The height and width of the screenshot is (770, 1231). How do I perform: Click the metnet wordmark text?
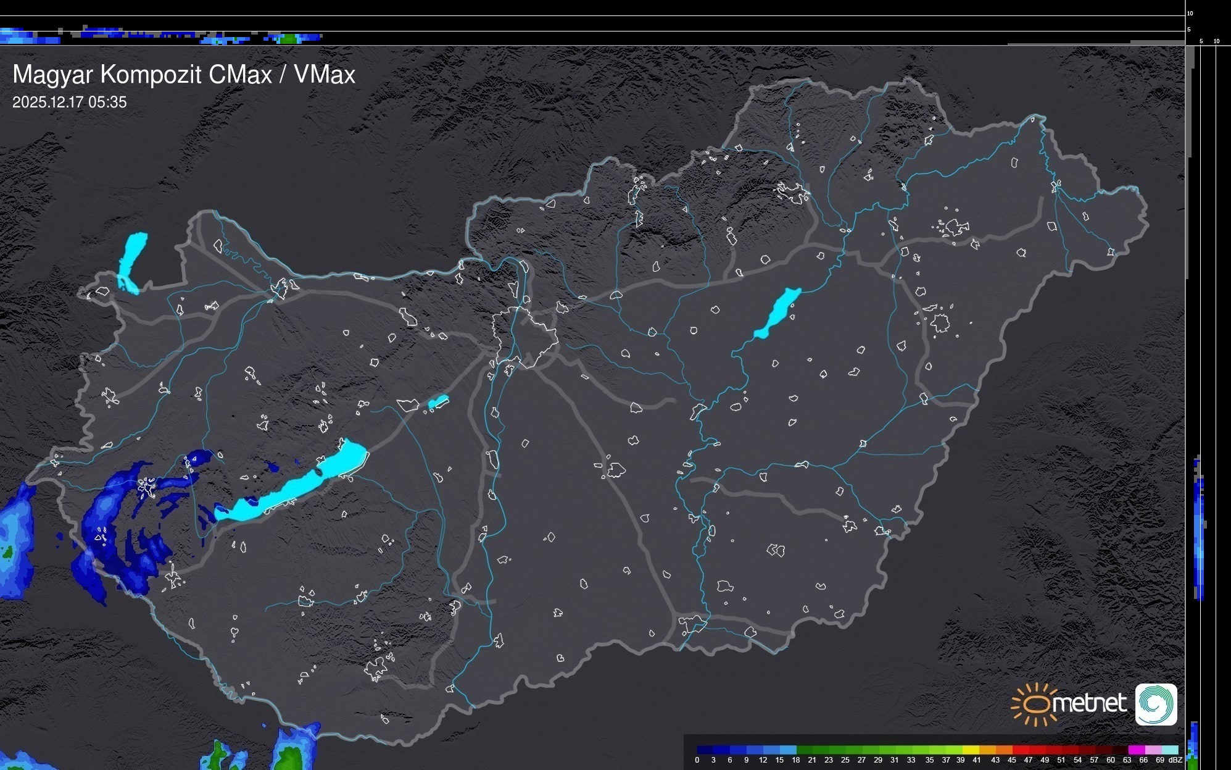point(1089,703)
